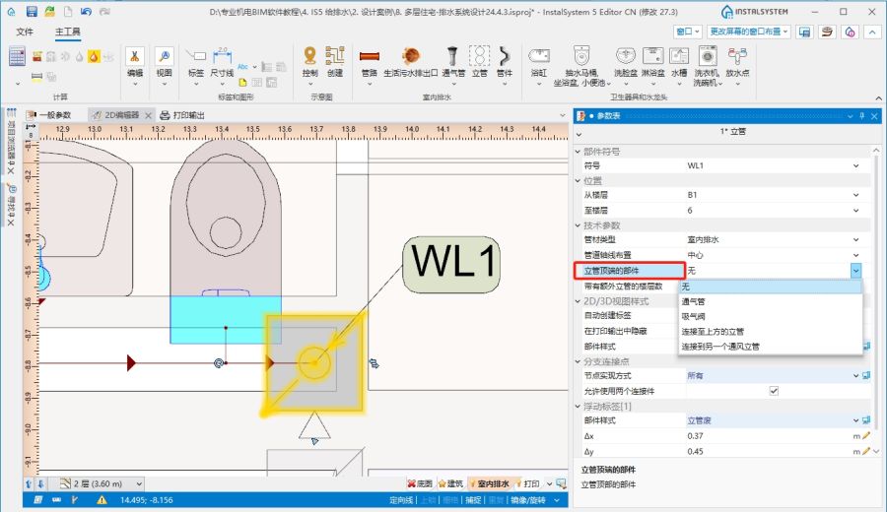Open the 2 层 (3.60 m) floor dropdown
The image size is (887, 512).
tap(99, 483)
